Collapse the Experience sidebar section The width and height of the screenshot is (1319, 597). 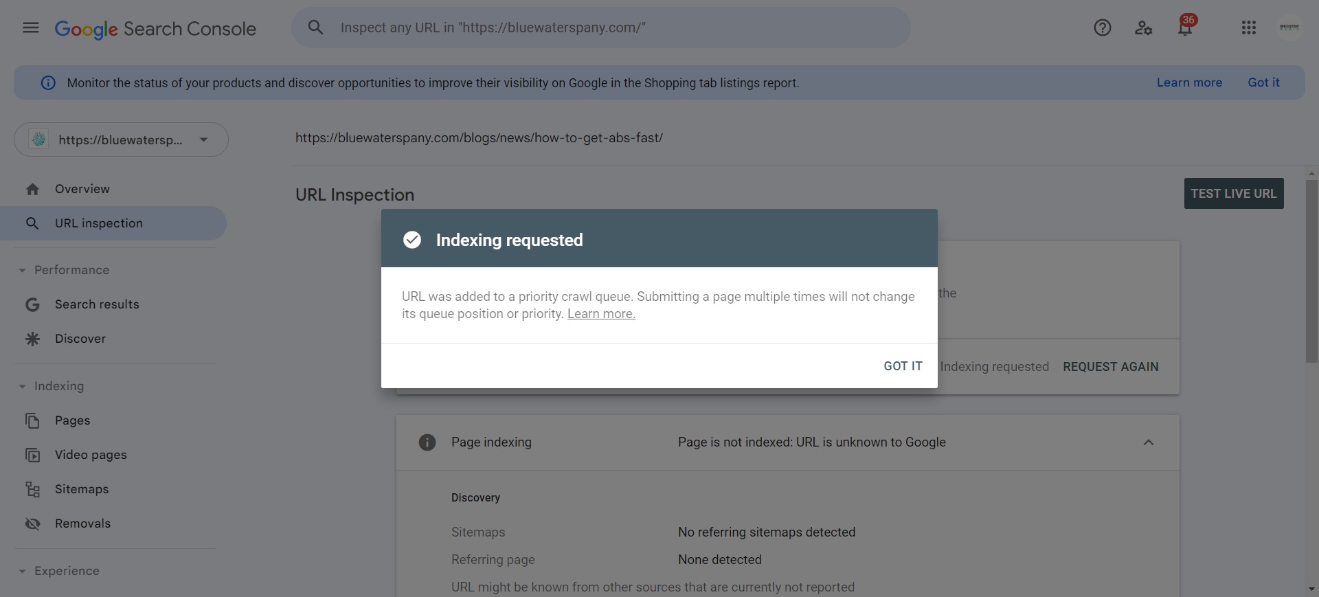[22, 572]
